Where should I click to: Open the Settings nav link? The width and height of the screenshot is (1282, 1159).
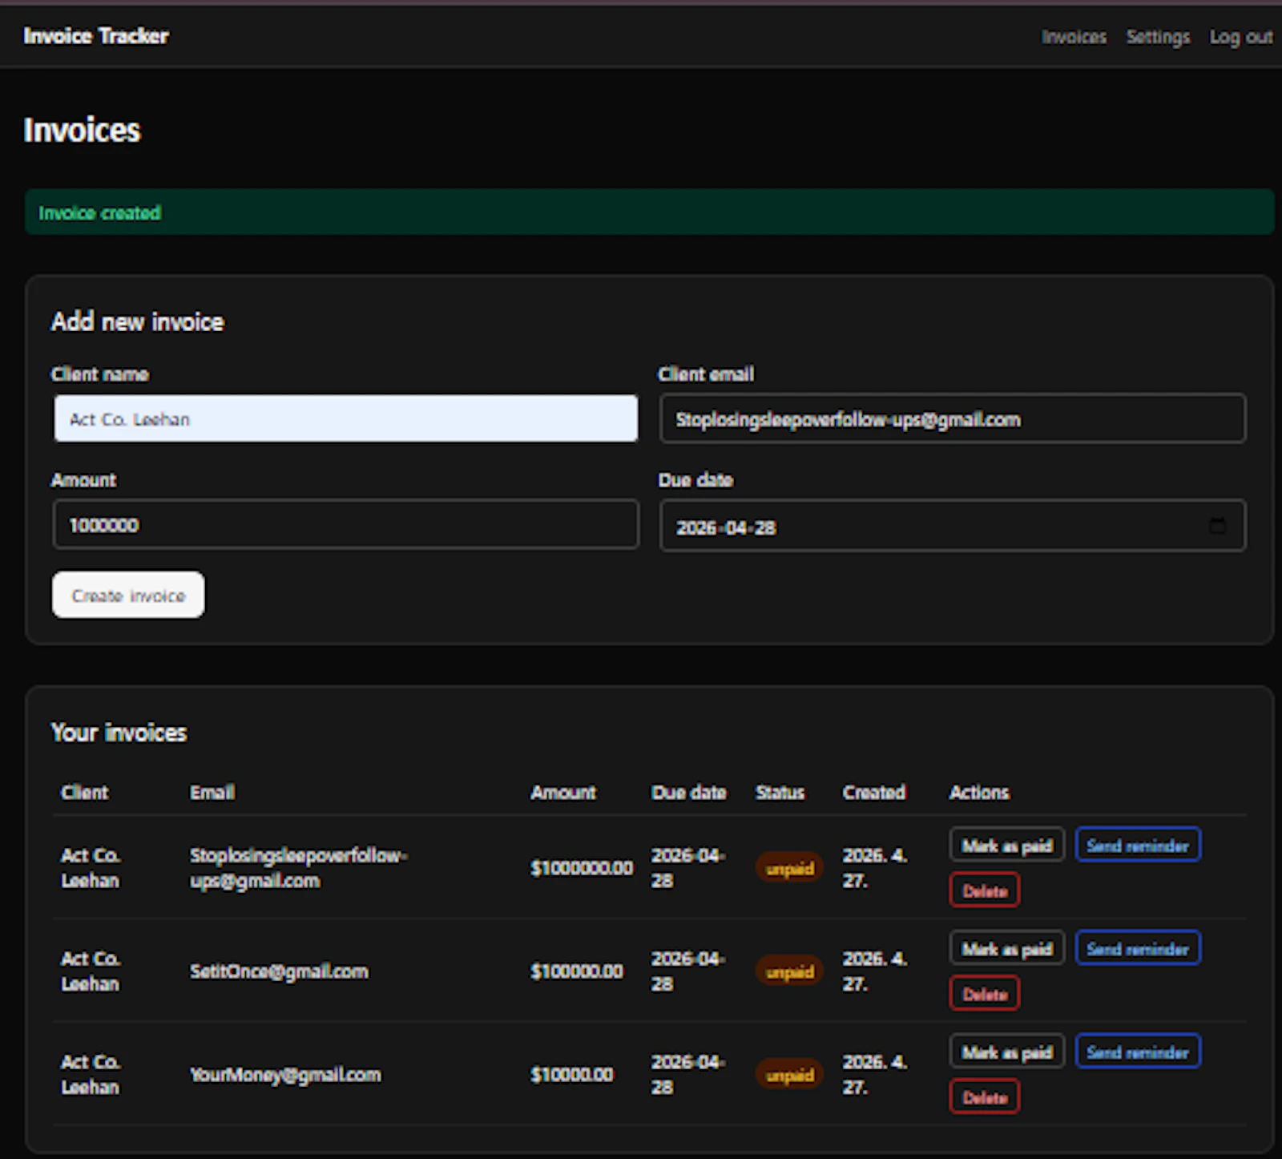(x=1158, y=37)
